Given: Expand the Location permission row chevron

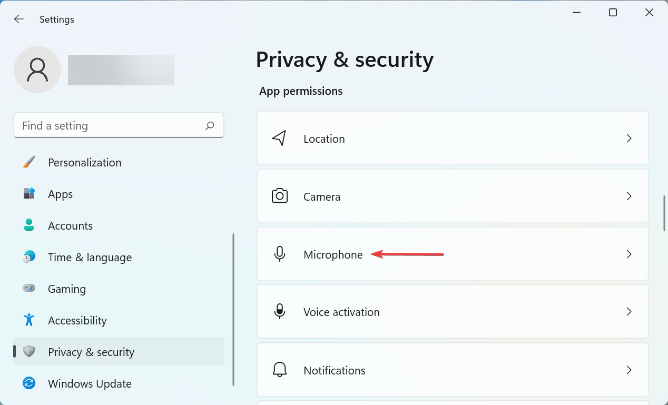Looking at the screenshot, I should click(629, 138).
